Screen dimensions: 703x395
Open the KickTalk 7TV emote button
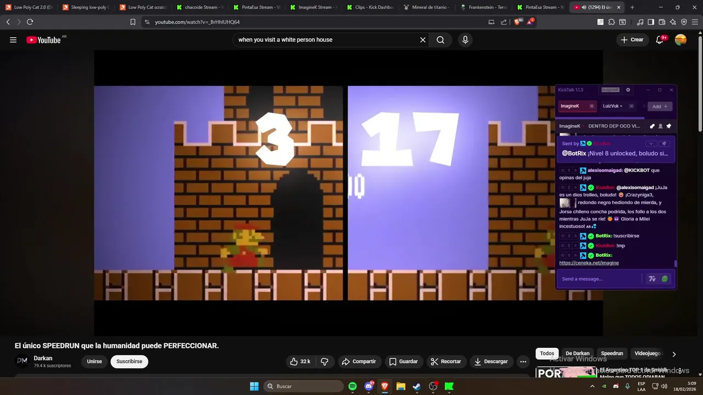coord(652,279)
